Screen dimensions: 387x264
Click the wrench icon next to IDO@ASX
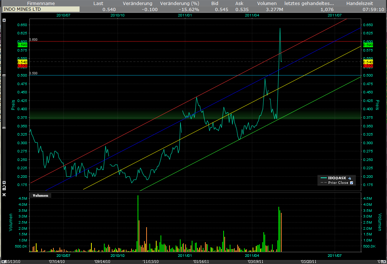click(x=349, y=178)
